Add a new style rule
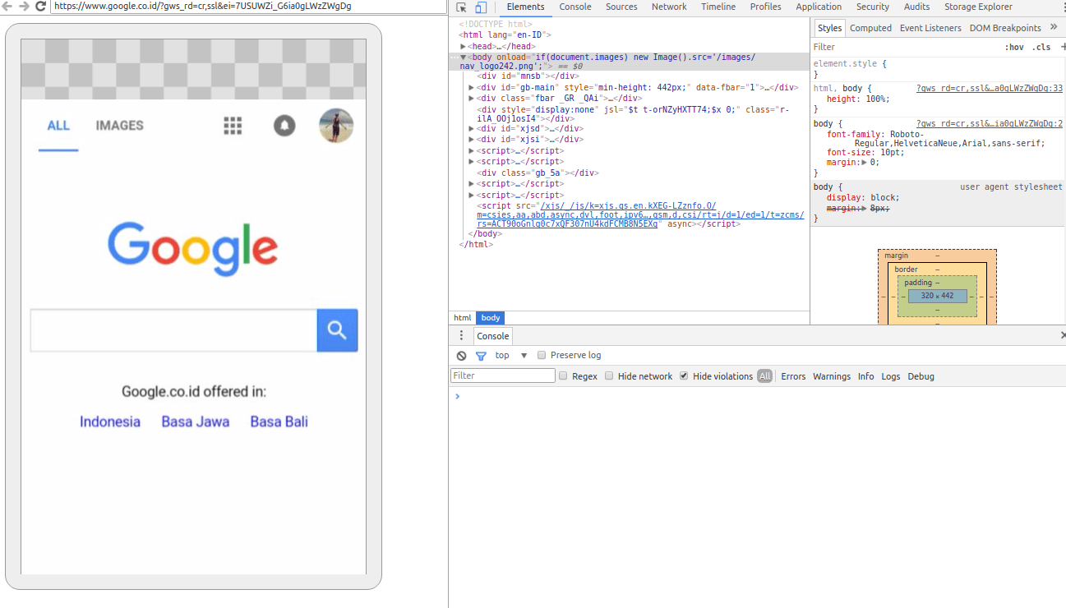Screen dimensions: 1066x608 (1063, 47)
